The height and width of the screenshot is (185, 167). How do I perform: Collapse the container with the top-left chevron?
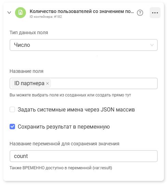click(x=9, y=13)
